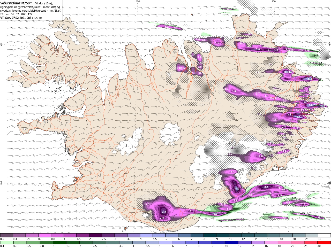
Task: Click the dark blue 10 rain legend swatch
Action: pos(231,242)
